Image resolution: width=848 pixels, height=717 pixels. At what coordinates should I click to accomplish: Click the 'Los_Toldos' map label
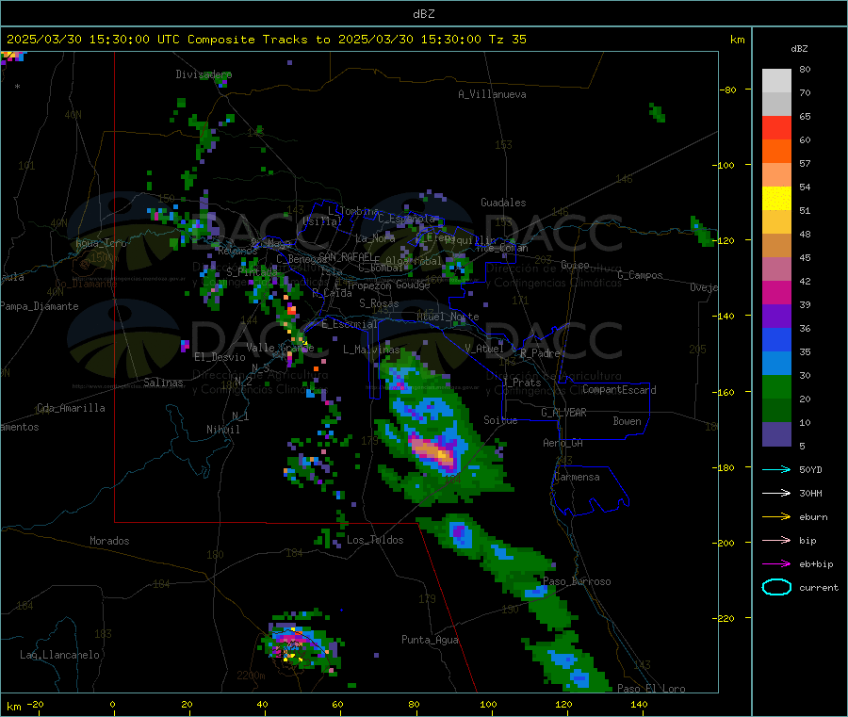(375, 540)
